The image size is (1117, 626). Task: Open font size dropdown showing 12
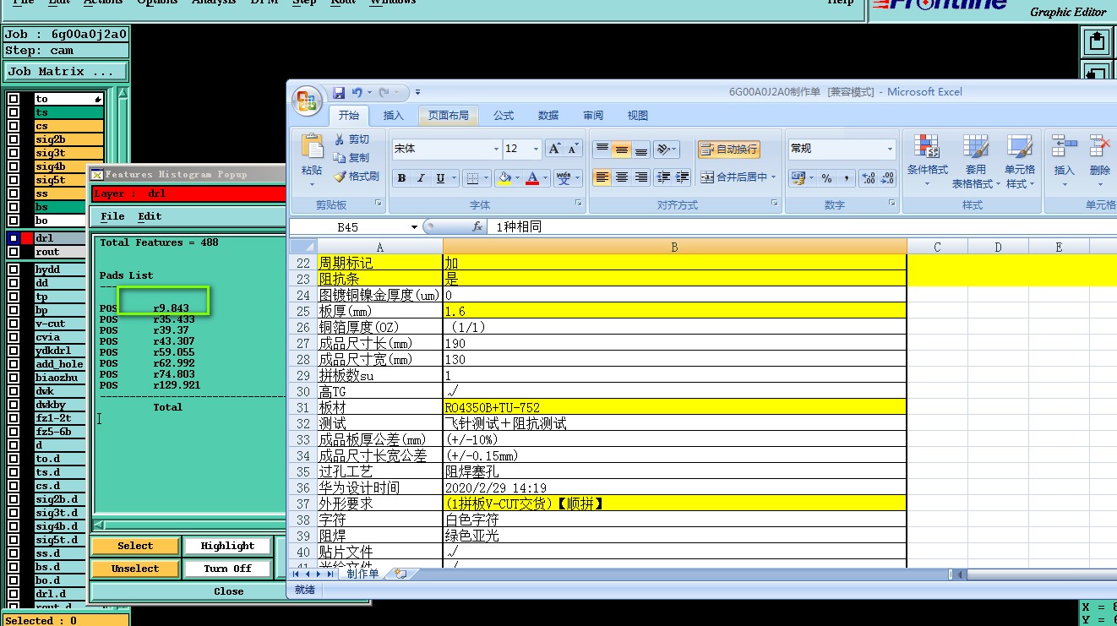coord(536,149)
